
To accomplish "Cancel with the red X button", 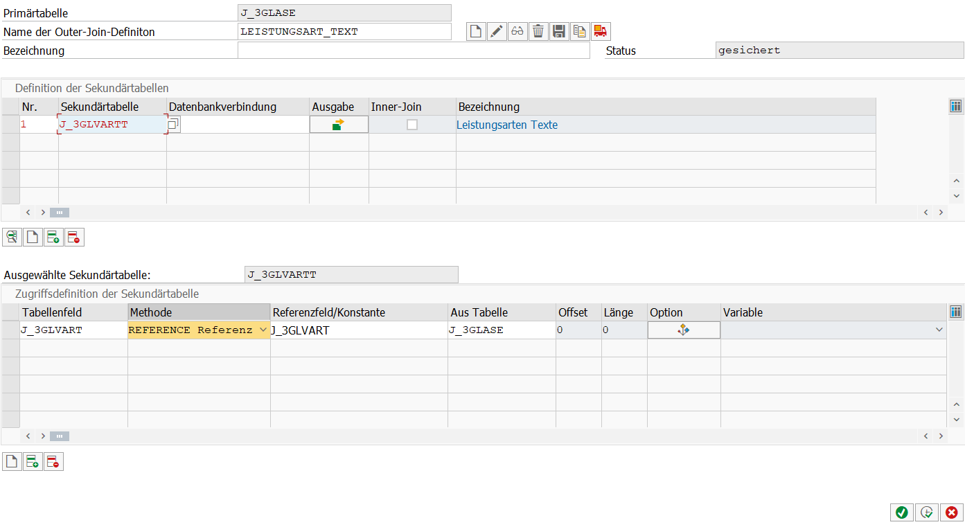I will point(951,512).
